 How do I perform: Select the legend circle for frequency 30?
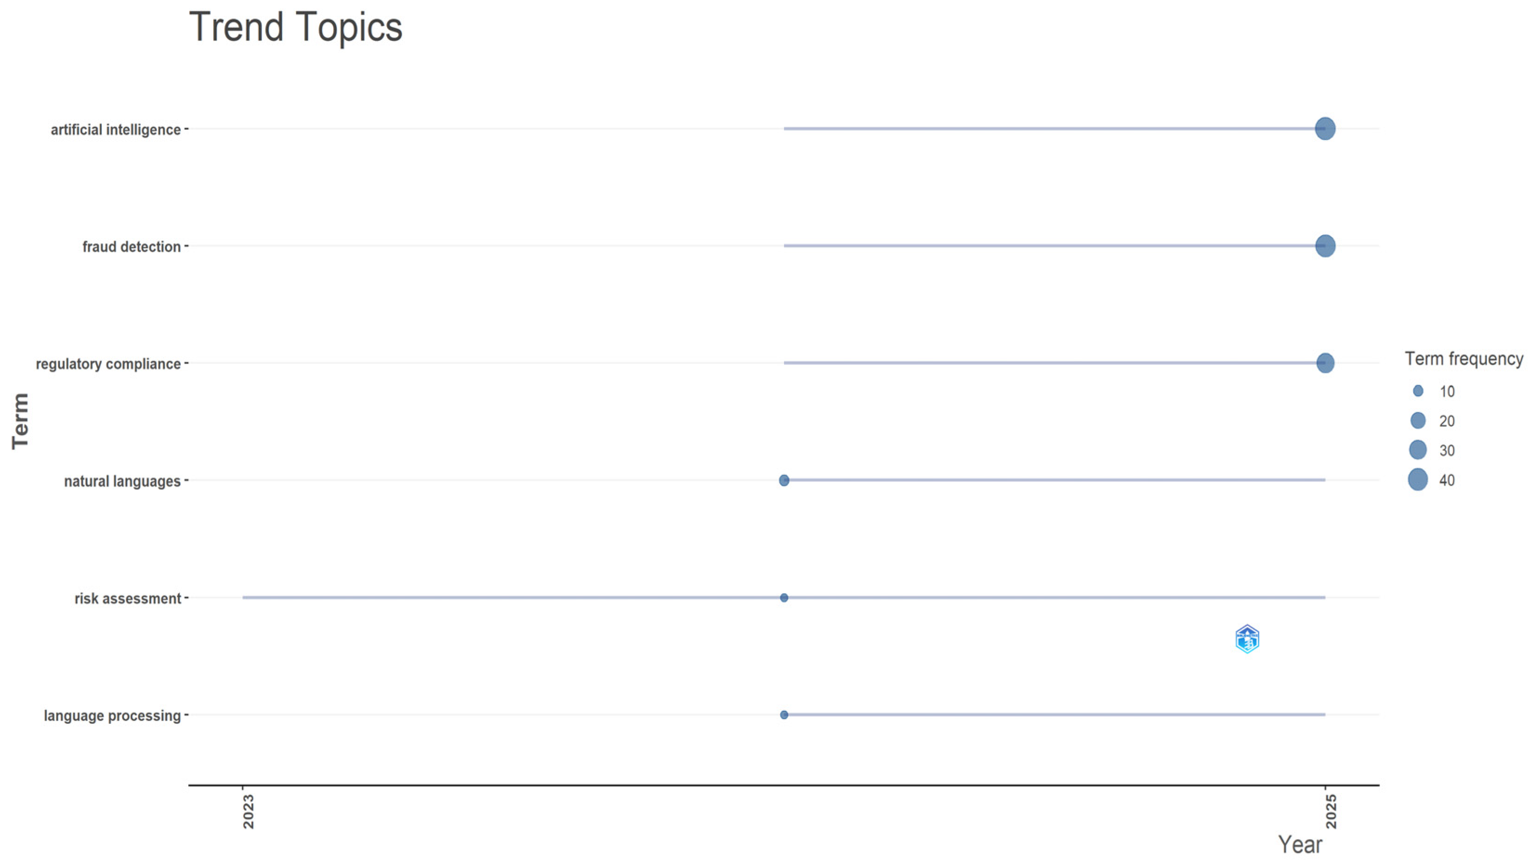pyautogui.click(x=1418, y=450)
